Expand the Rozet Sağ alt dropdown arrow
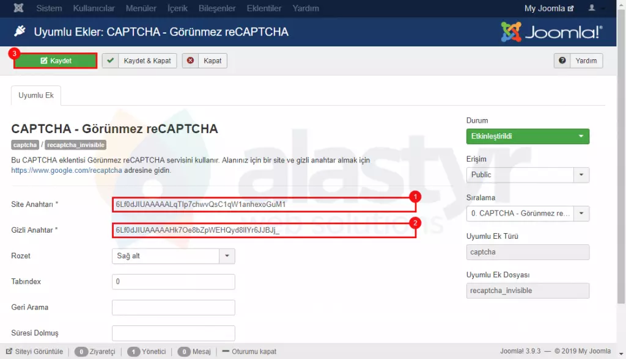This screenshot has height=359, width=626. point(227,256)
